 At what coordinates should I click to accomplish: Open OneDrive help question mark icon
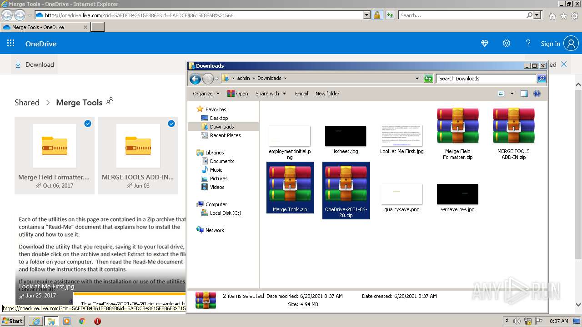(x=528, y=44)
